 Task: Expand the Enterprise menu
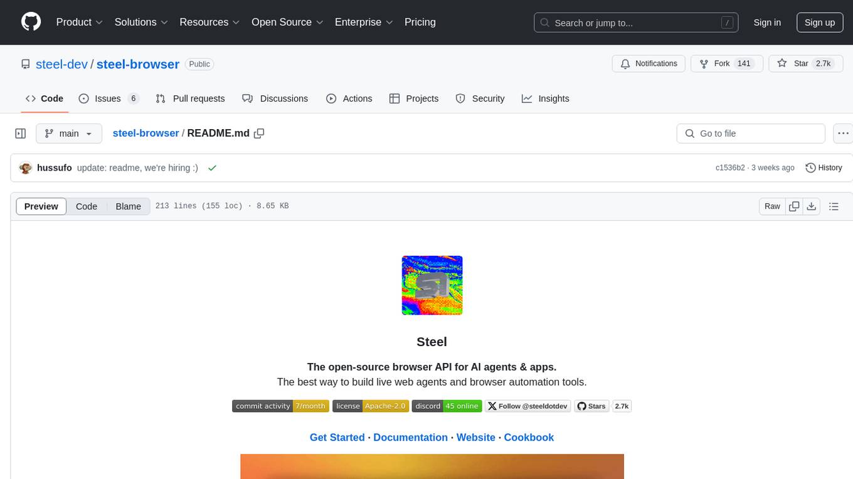tap(364, 22)
